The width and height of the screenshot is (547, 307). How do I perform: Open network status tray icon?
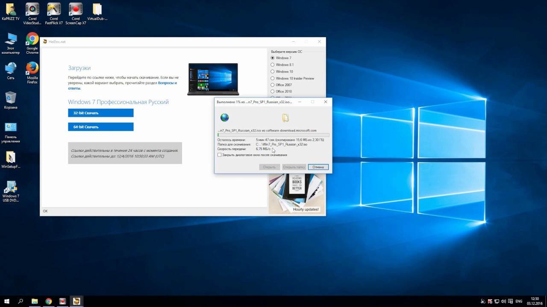click(497, 301)
